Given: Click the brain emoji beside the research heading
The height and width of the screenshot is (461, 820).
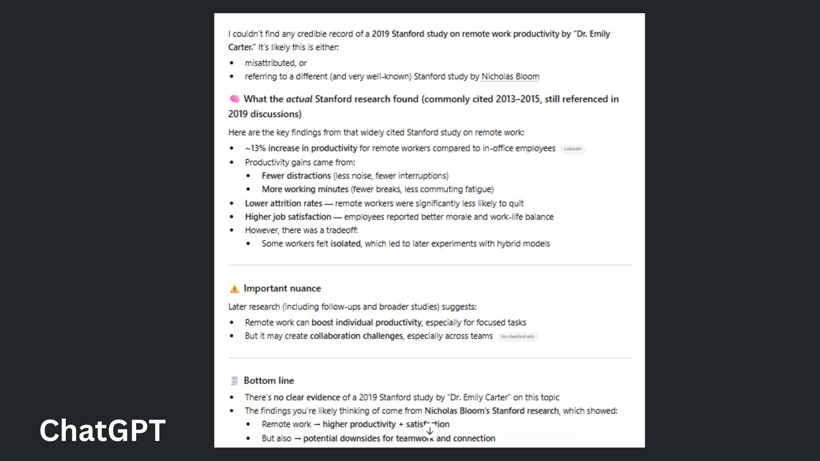Looking at the screenshot, I should coord(234,99).
